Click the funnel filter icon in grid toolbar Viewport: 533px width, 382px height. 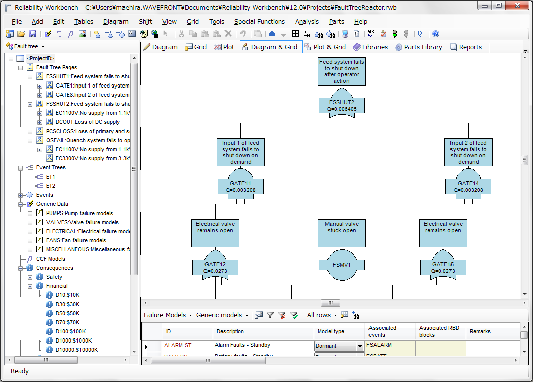coord(270,315)
